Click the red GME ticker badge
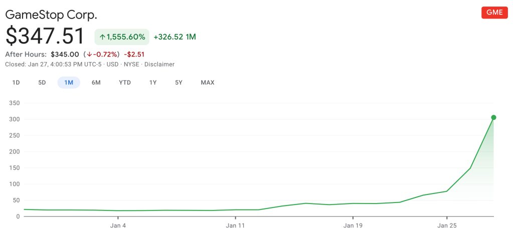 click(494, 13)
